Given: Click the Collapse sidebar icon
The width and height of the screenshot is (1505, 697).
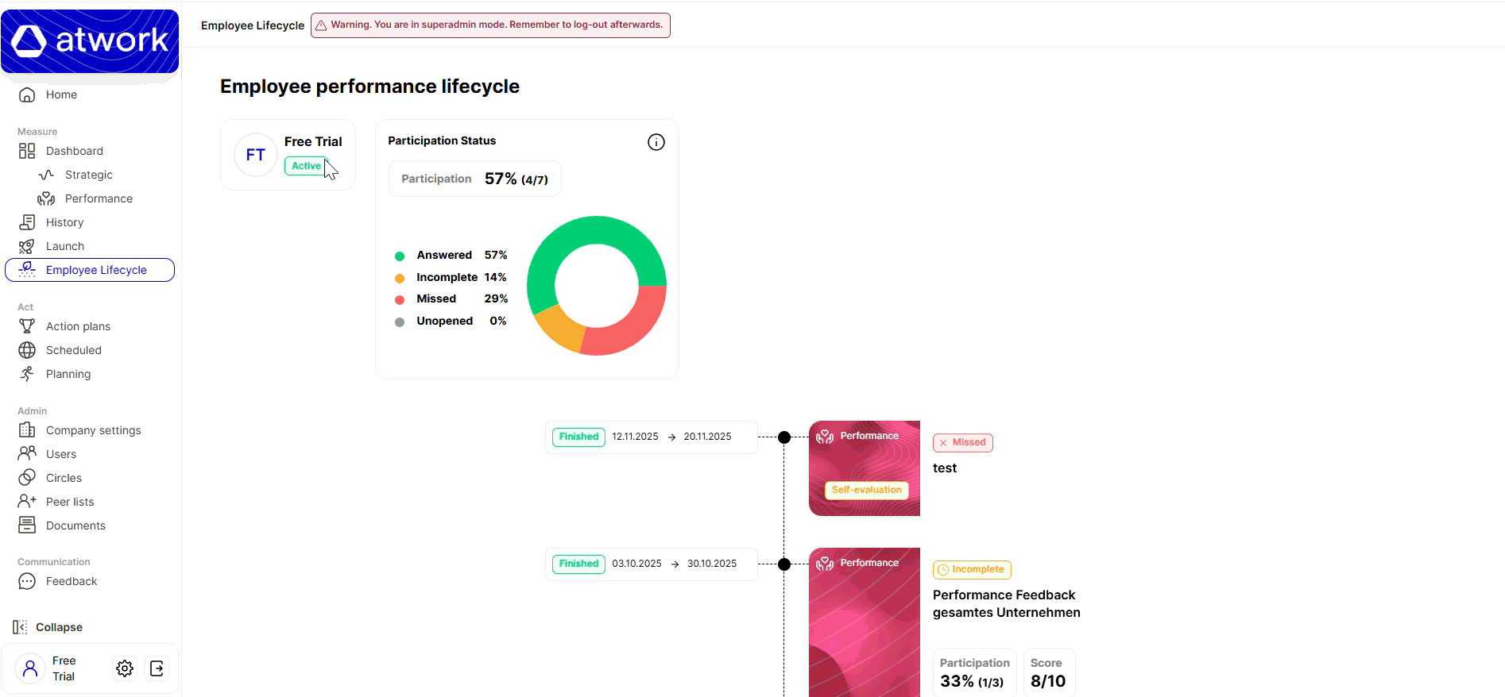Looking at the screenshot, I should (x=21, y=627).
